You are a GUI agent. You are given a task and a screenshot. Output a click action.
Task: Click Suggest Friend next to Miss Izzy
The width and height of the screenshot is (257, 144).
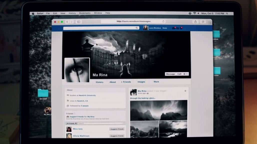click(x=117, y=129)
